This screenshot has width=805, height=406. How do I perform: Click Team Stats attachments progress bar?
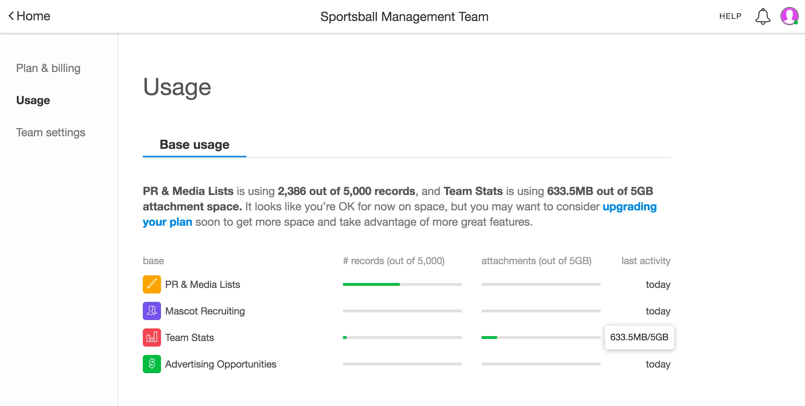(541, 338)
